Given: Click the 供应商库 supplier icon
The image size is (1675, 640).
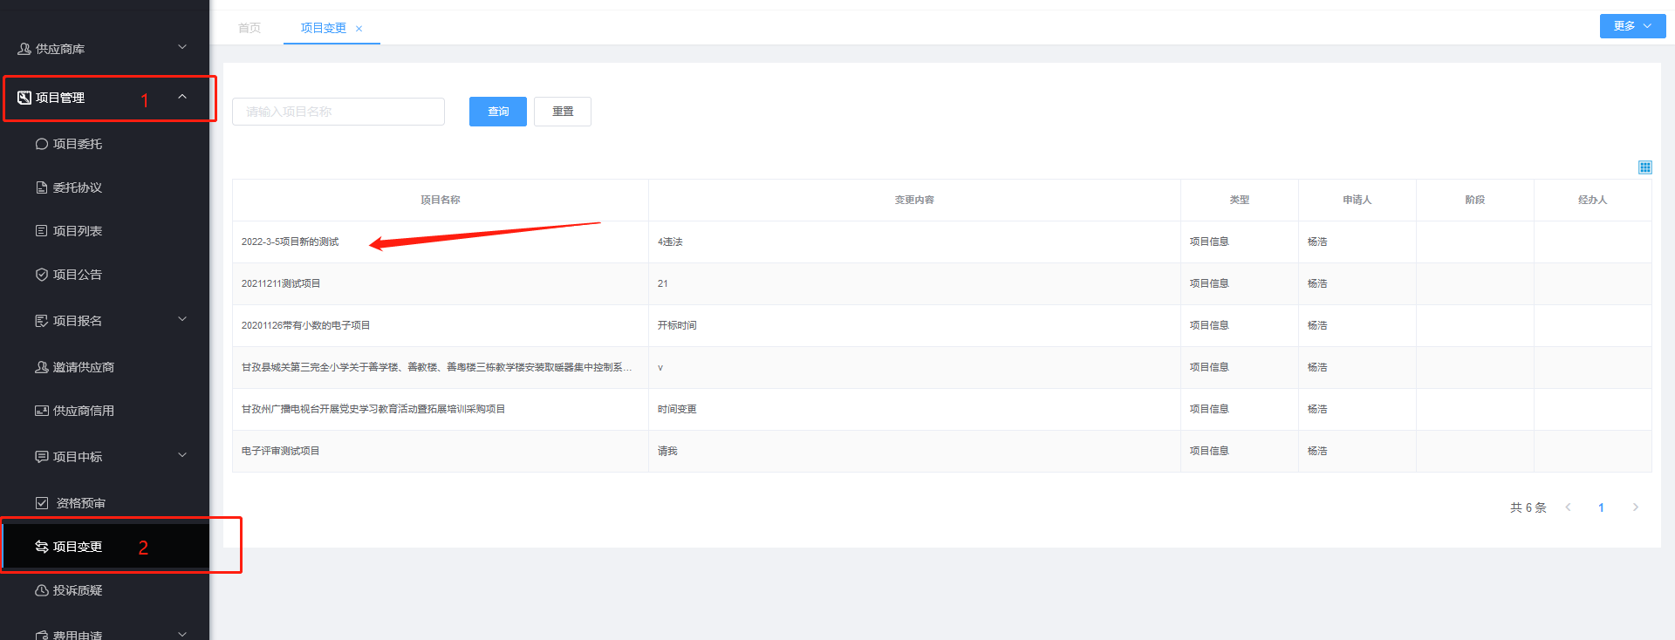Looking at the screenshot, I should pyautogui.click(x=24, y=49).
